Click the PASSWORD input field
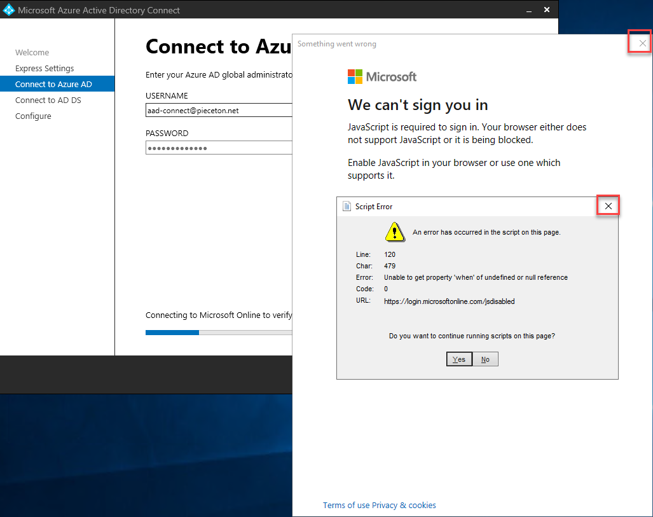This screenshot has height=517, width=653. click(219, 148)
